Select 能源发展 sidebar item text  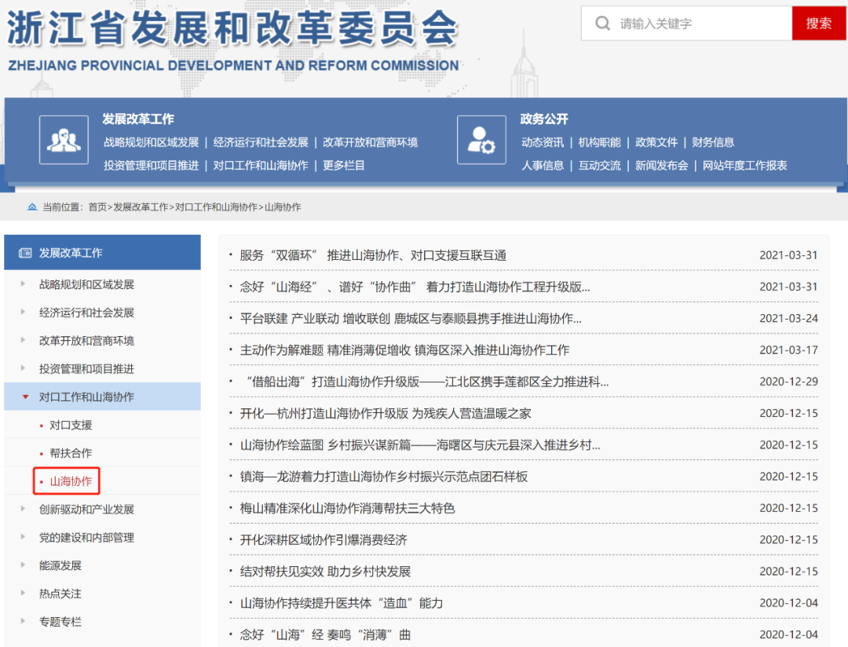coord(60,566)
